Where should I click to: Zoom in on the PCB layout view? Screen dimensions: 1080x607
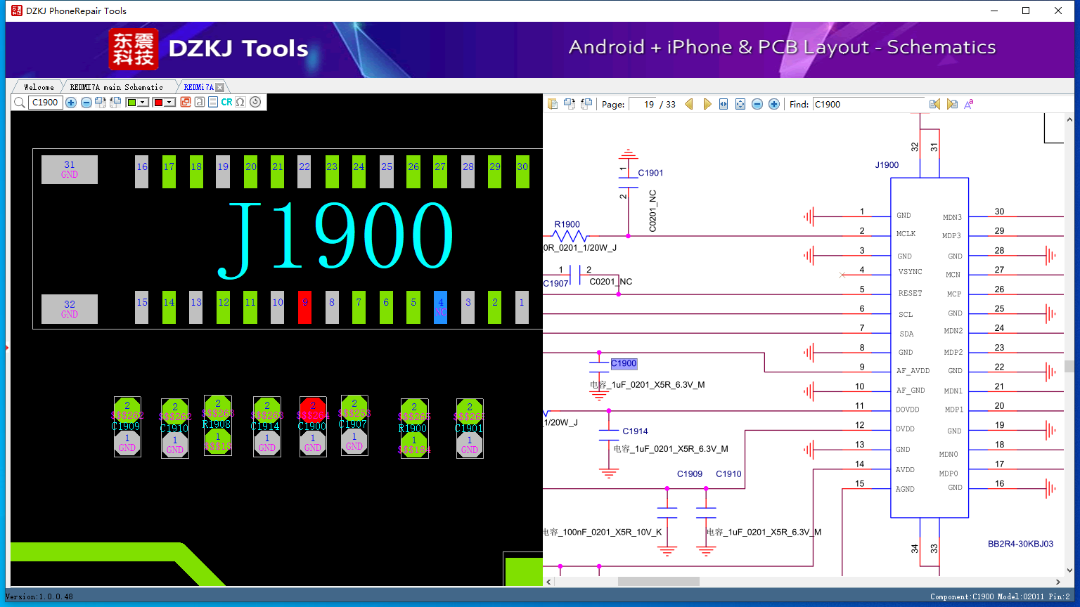[71, 103]
